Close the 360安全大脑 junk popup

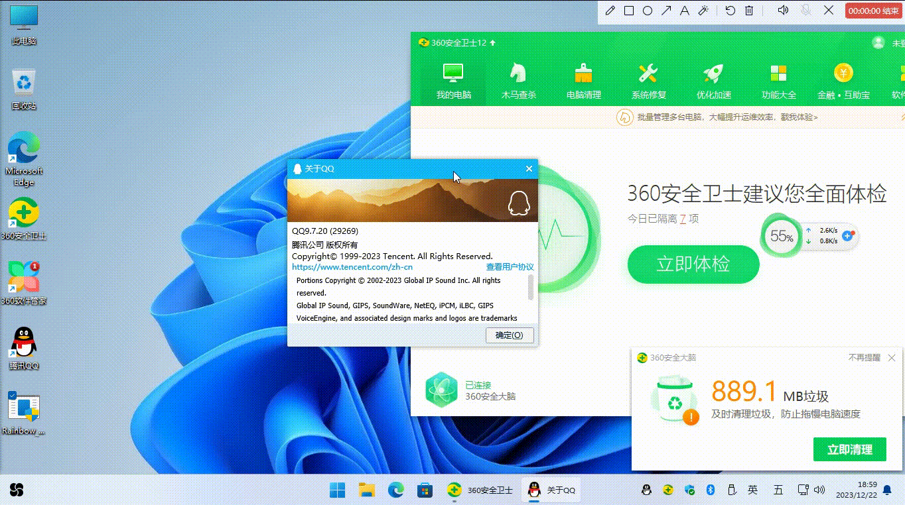(x=892, y=358)
